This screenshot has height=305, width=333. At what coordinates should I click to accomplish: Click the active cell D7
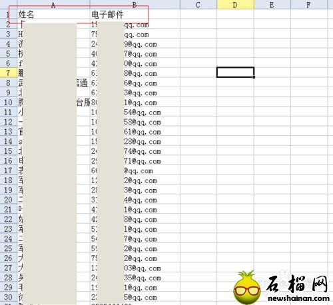tap(235, 73)
